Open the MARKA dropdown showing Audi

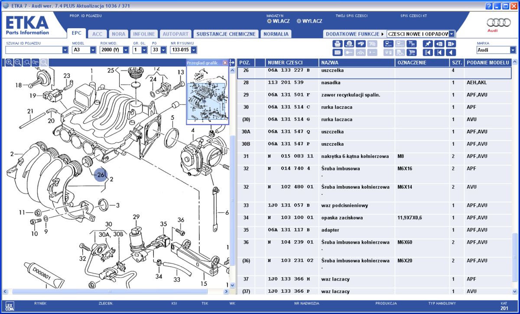(x=513, y=50)
